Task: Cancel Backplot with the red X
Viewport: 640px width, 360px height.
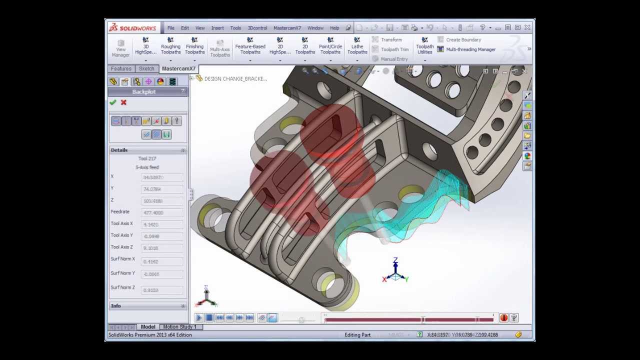Action: coord(123,102)
